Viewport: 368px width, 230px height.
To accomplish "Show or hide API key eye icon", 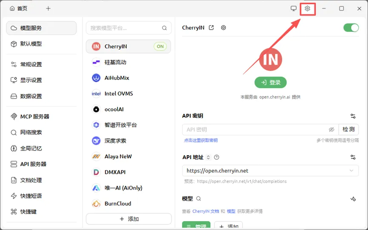I will (331, 129).
